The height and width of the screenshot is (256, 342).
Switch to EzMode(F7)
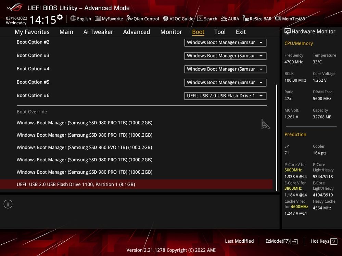(281, 241)
